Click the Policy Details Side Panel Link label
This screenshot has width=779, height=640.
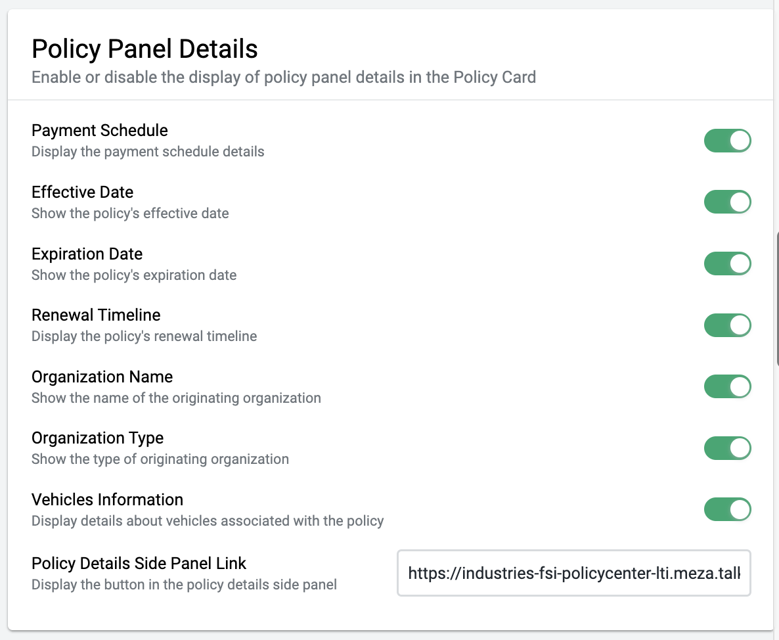pos(139,564)
